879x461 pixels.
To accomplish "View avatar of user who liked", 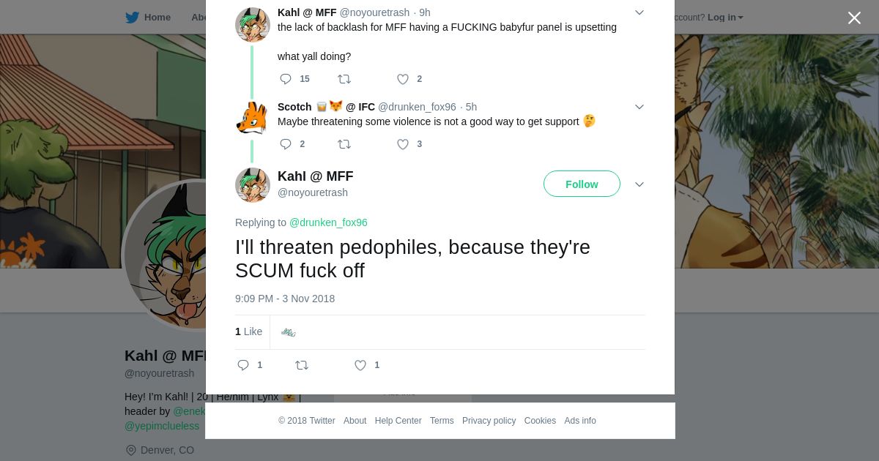I will click(289, 332).
